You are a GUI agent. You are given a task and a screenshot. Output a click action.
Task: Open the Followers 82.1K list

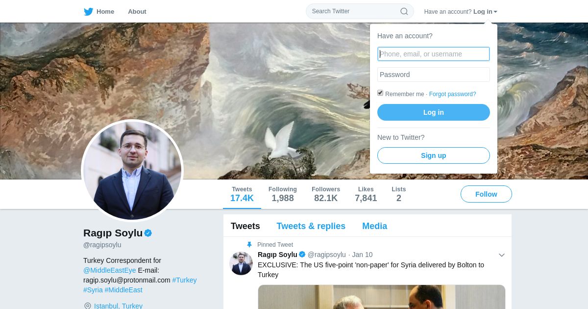tap(326, 194)
